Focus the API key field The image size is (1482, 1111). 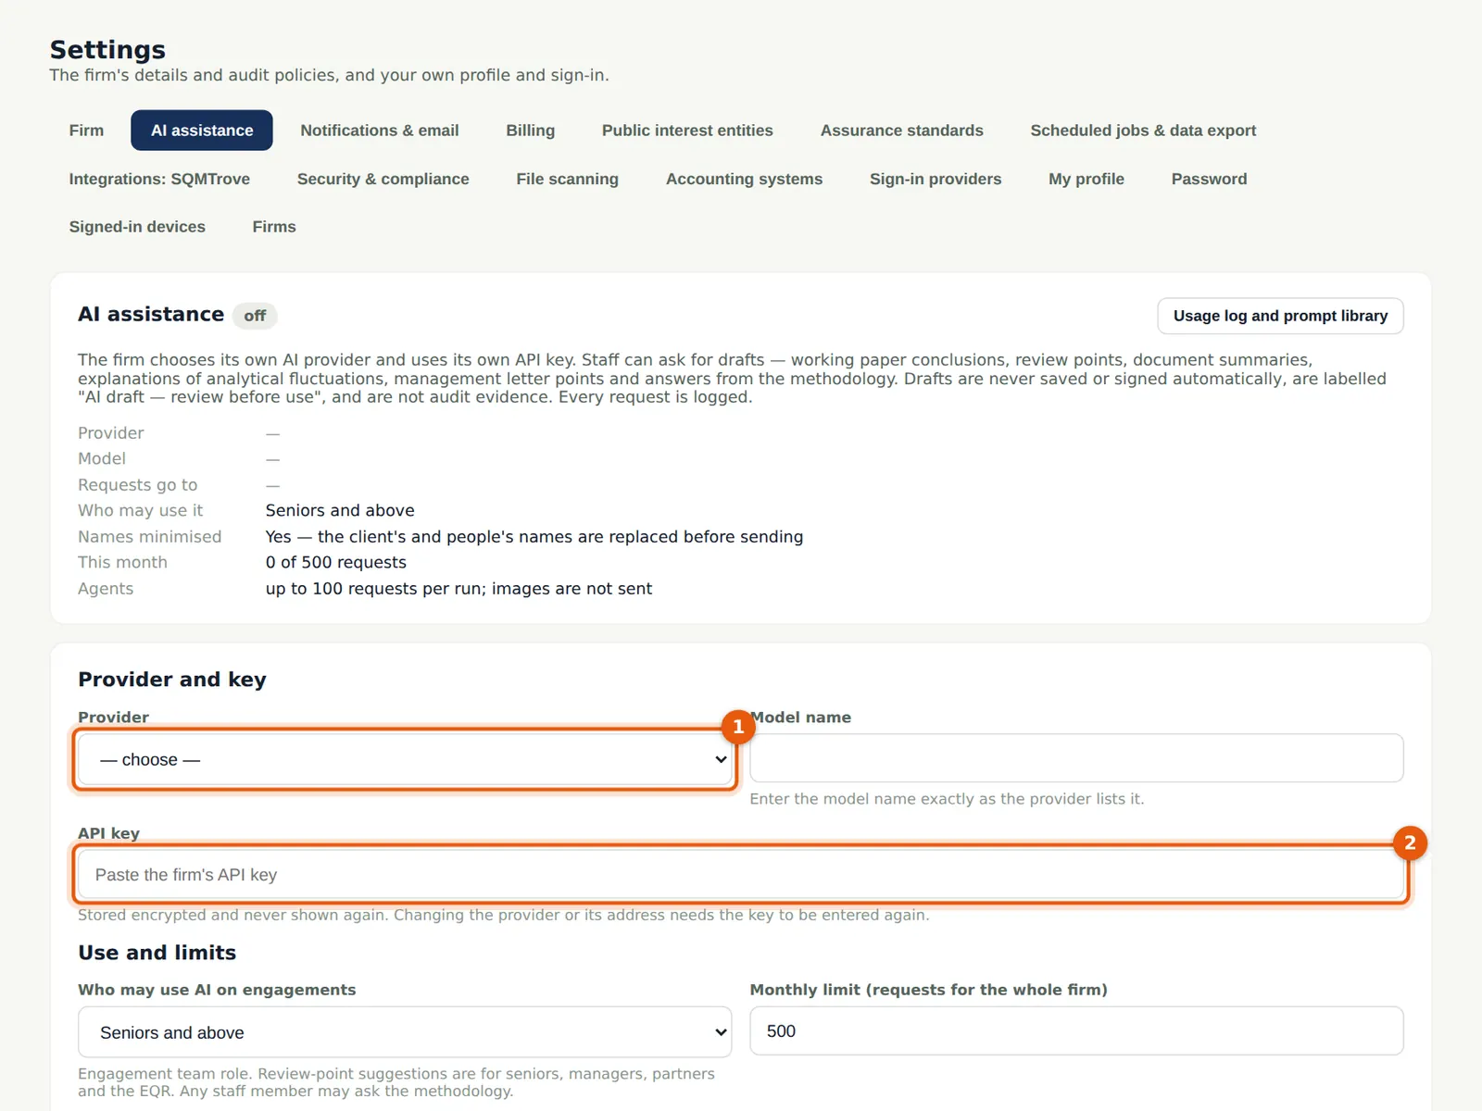[x=741, y=874]
